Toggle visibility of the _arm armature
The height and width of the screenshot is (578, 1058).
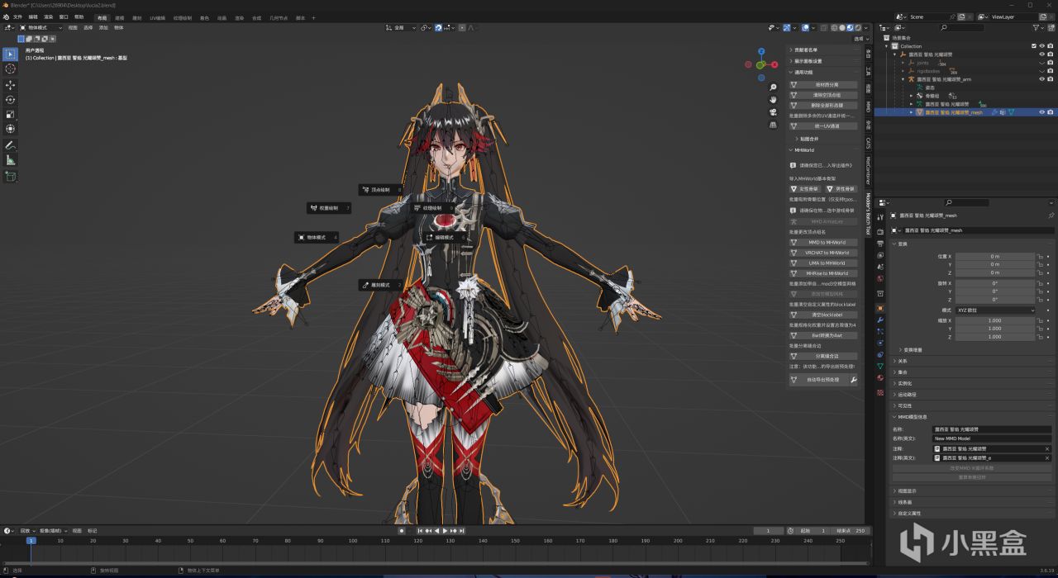[1041, 79]
